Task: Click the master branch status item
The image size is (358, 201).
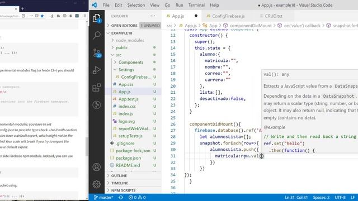Action: click(x=103, y=197)
